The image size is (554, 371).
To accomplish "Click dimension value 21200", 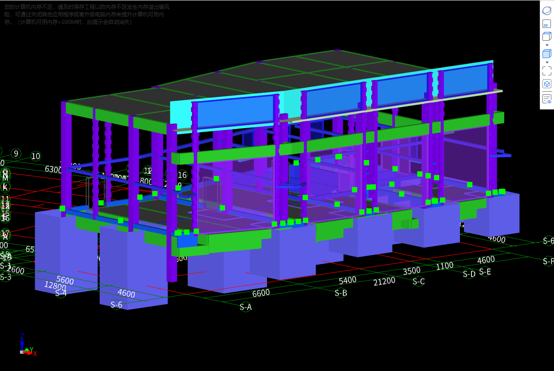I will pos(384,281).
